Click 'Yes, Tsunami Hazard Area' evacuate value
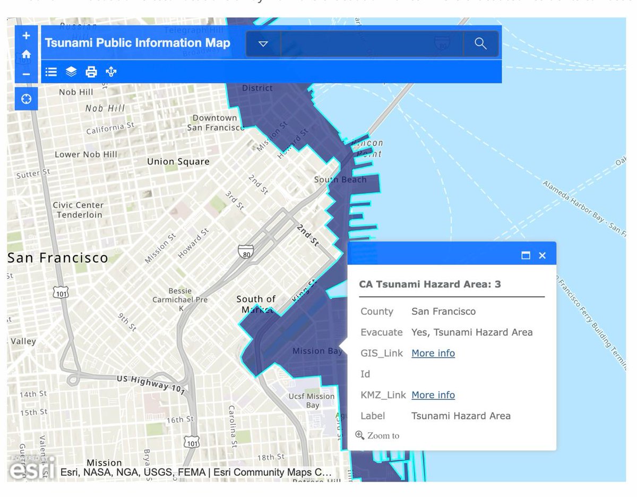Viewport: 637px width, 497px height. 472,332
